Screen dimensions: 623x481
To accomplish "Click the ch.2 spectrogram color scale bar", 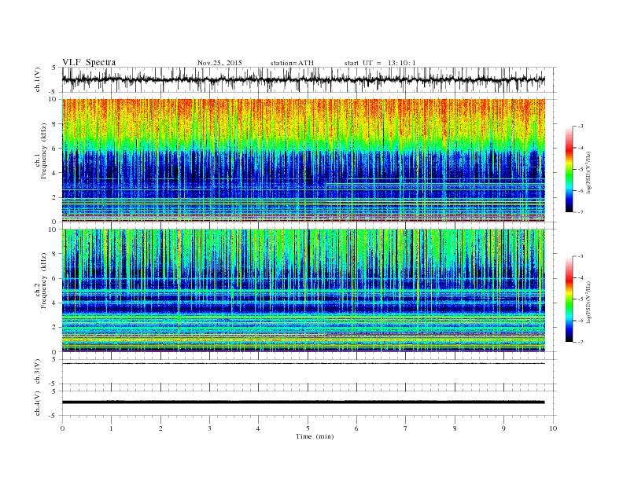I will 569,299.
